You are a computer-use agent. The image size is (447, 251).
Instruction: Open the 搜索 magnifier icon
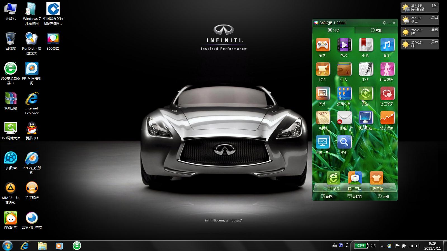point(344,142)
